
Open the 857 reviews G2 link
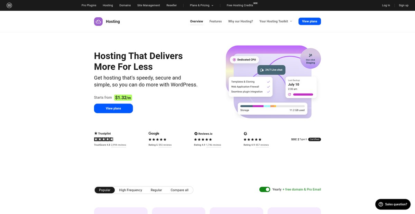262,145
